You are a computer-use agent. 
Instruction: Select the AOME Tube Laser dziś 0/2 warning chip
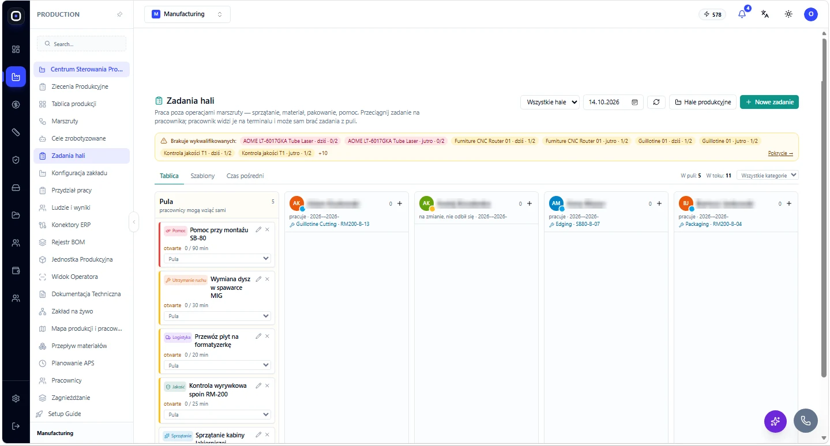(x=291, y=141)
